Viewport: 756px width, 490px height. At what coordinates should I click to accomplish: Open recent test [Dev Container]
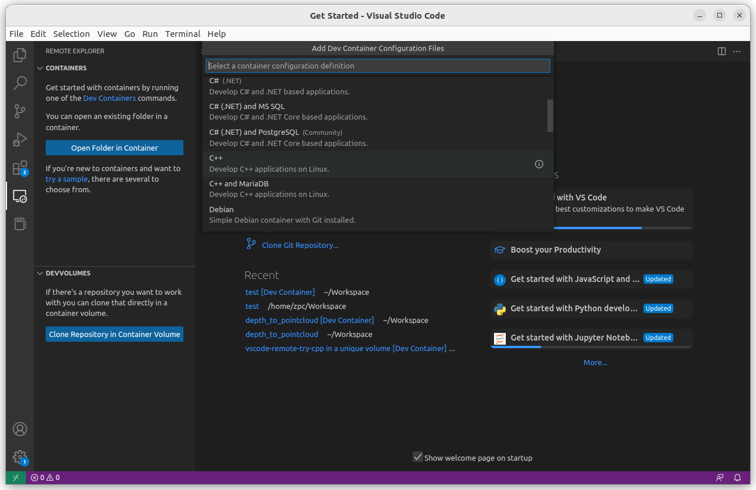(x=280, y=292)
